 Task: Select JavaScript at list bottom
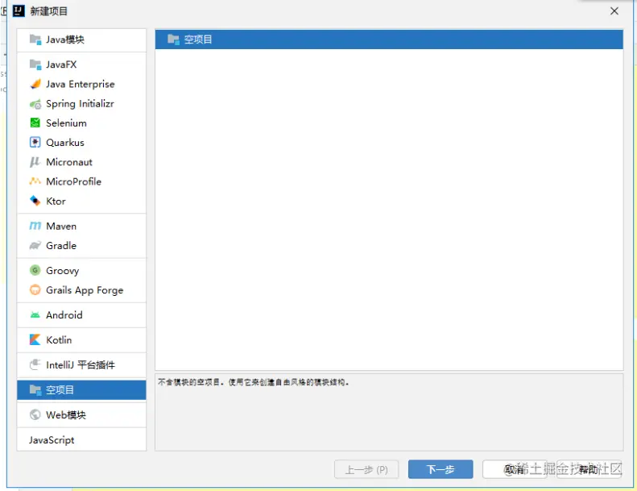[81, 439]
